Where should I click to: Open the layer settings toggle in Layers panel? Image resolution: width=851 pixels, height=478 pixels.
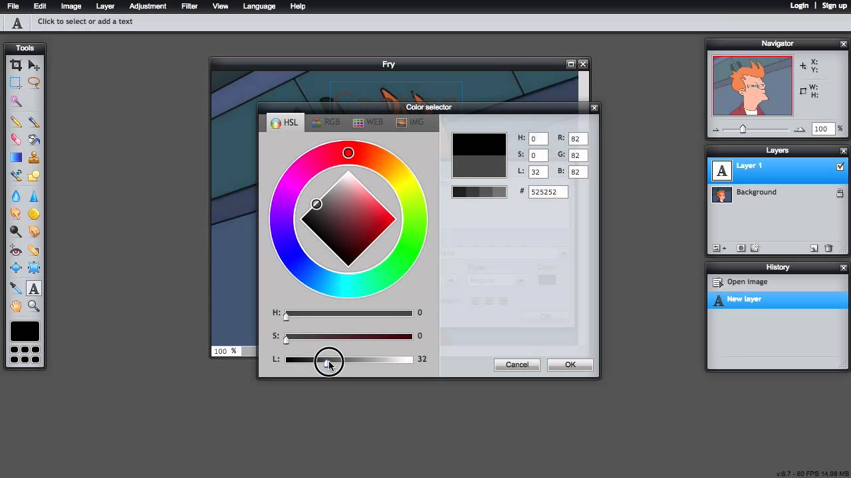[719, 248]
